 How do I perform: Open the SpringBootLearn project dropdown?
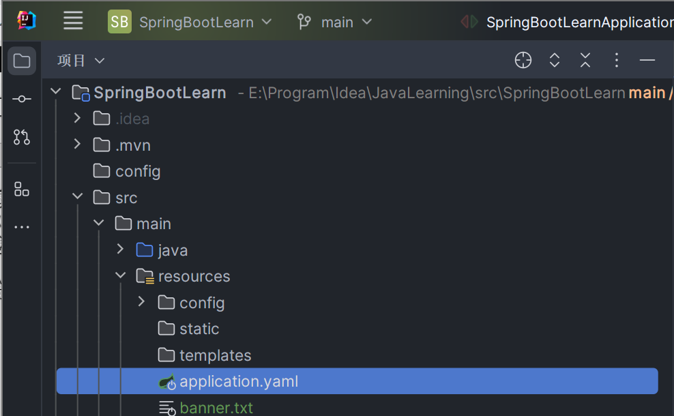[205, 22]
